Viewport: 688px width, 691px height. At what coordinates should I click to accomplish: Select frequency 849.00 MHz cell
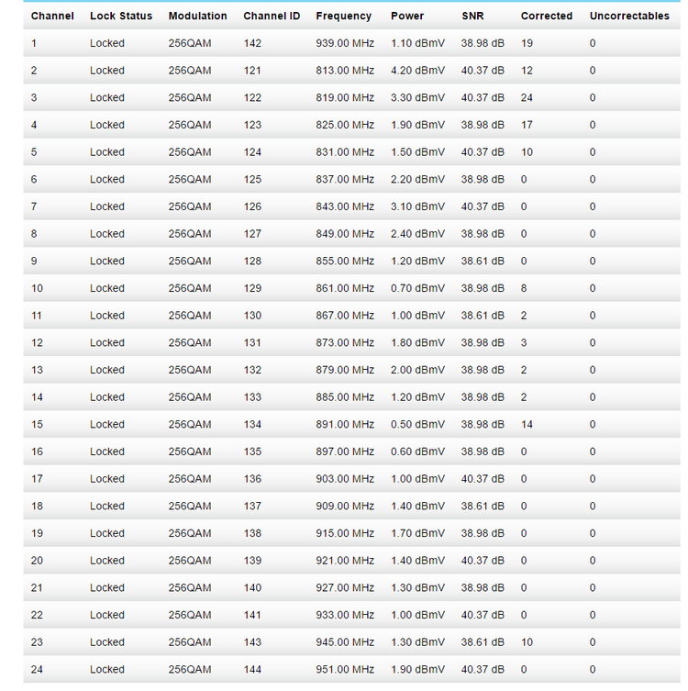coord(345,234)
